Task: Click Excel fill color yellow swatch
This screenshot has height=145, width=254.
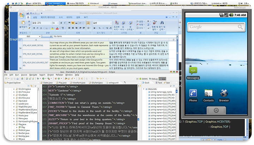Action: tap(52, 28)
